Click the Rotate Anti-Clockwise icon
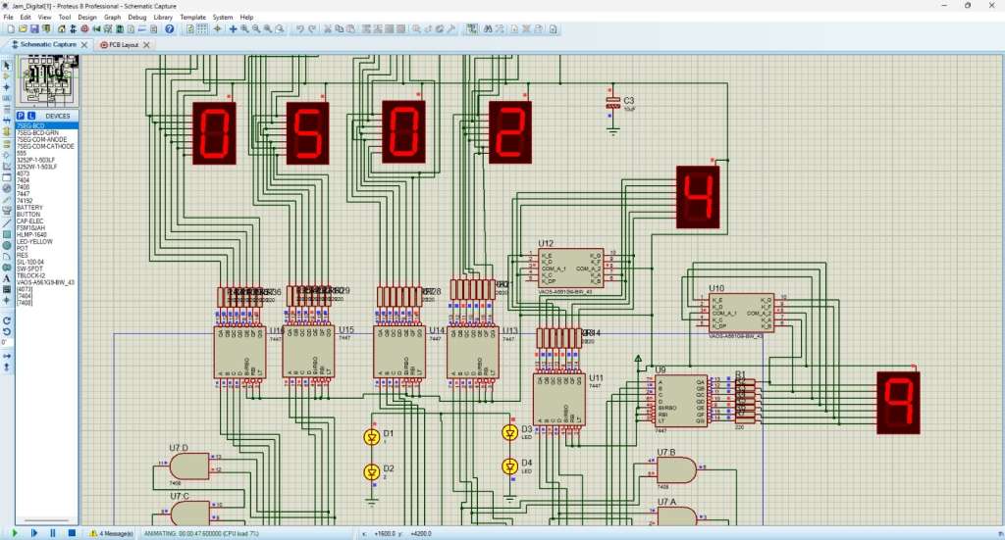The height and width of the screenshot is (540, 1005). (7, 331)
